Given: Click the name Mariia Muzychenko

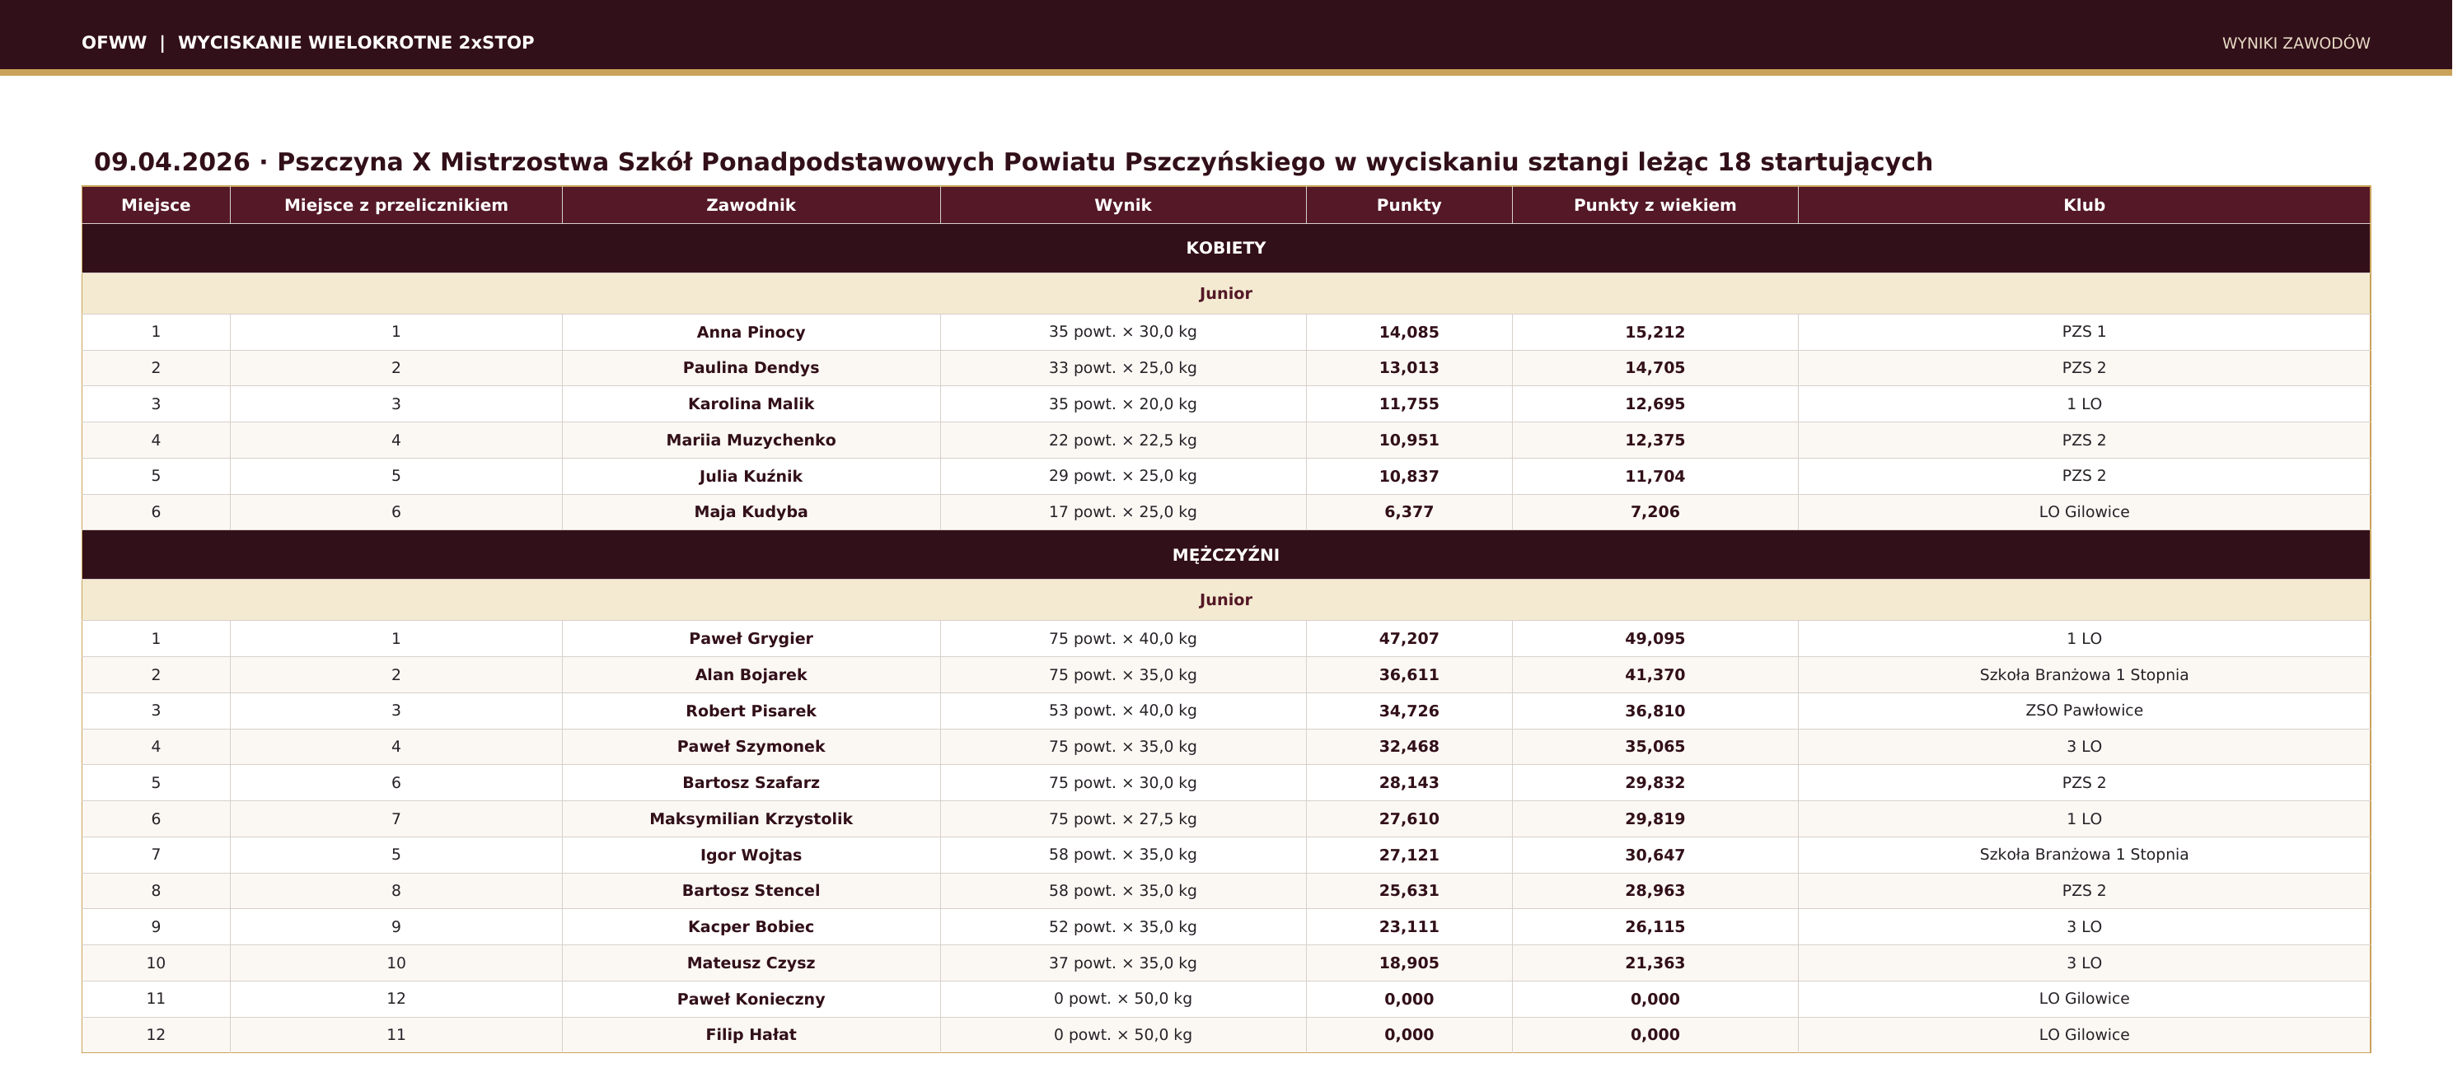Looking at the screenshot, I should point(751,441).
